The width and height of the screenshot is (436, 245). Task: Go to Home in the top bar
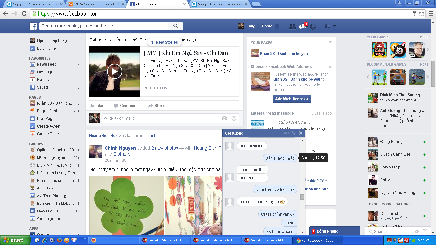[267, 26]
